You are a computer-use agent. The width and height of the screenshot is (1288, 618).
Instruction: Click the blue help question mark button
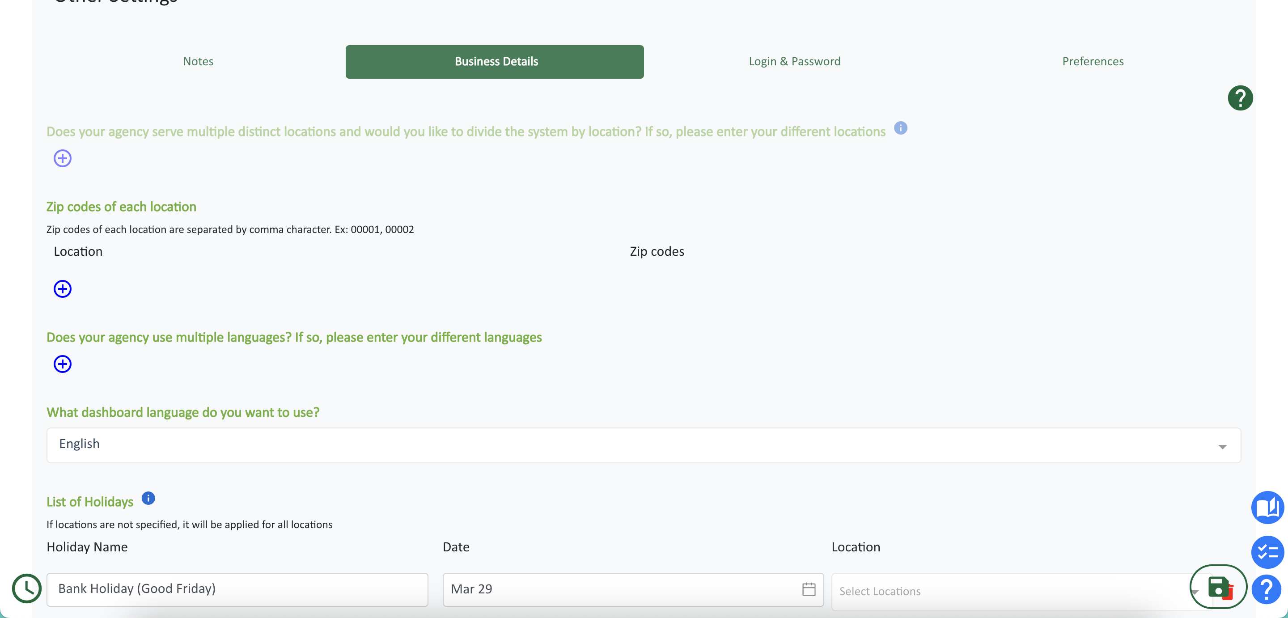(1266, 589)
